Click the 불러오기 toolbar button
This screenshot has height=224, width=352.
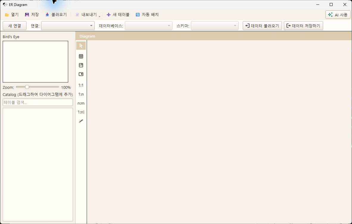[x=56, y=15]
